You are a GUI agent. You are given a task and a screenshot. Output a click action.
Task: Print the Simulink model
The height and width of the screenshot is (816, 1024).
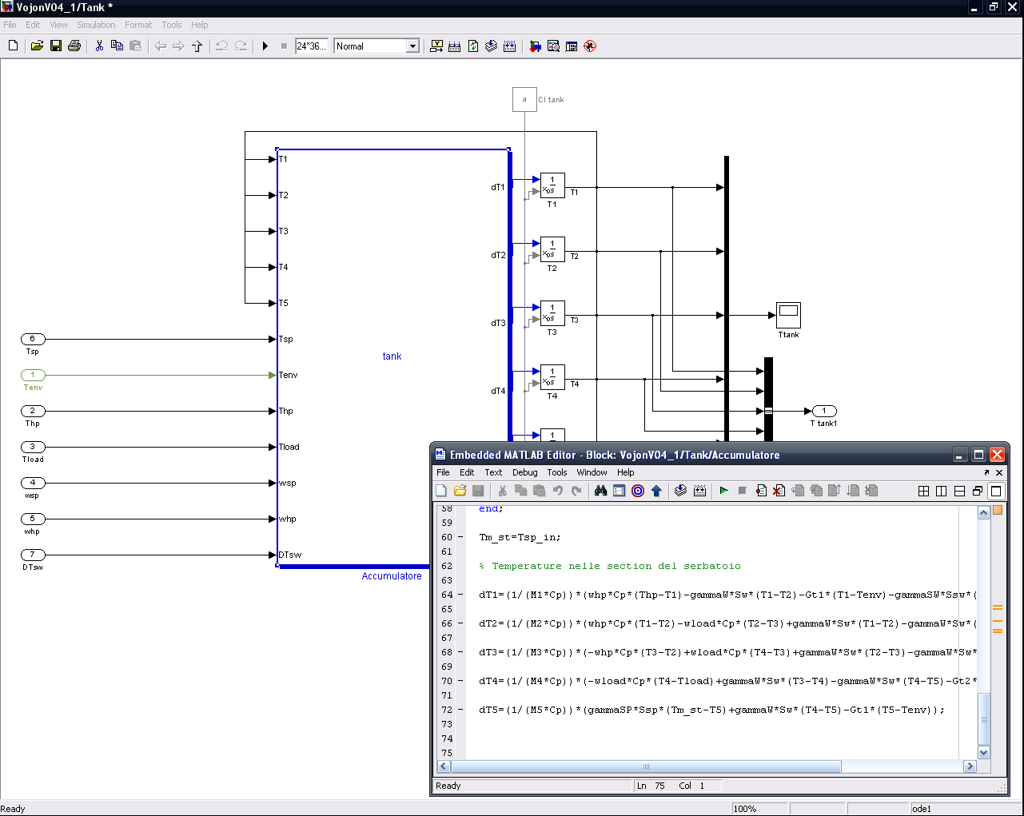click(74, 46)
